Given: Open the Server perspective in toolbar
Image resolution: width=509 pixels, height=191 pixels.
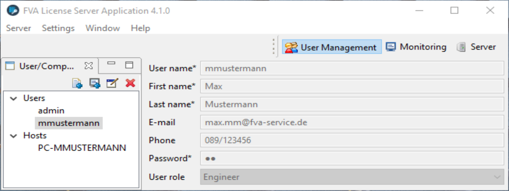Looking at the screenshot, I should pyautogui.click(x=476, y=47).
